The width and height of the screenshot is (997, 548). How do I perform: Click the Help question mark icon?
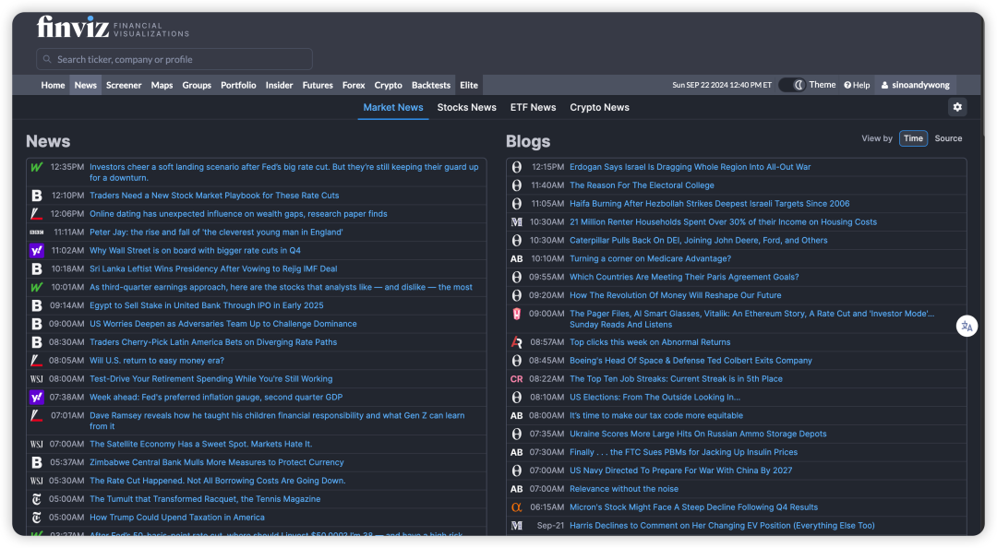(847, 85)
